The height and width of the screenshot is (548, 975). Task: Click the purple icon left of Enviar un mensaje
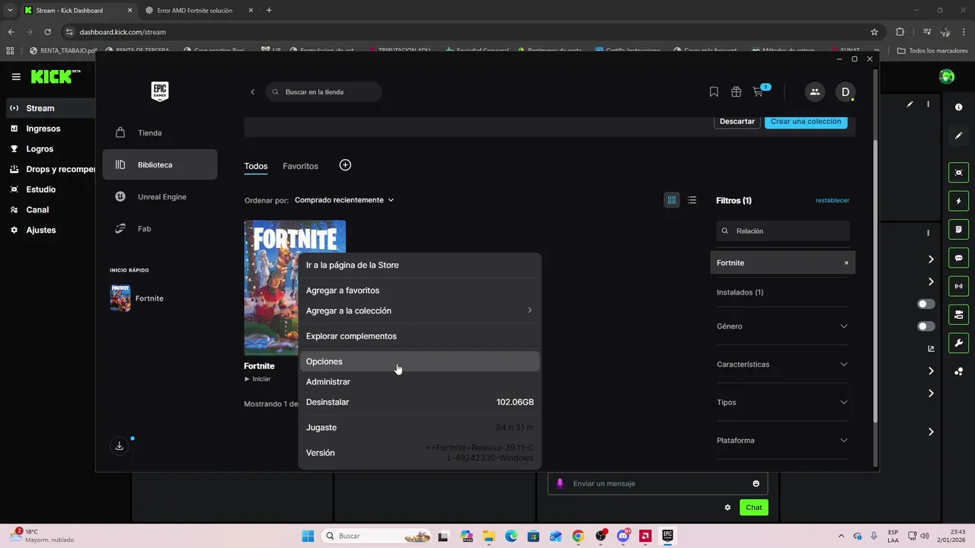(560, 483)
